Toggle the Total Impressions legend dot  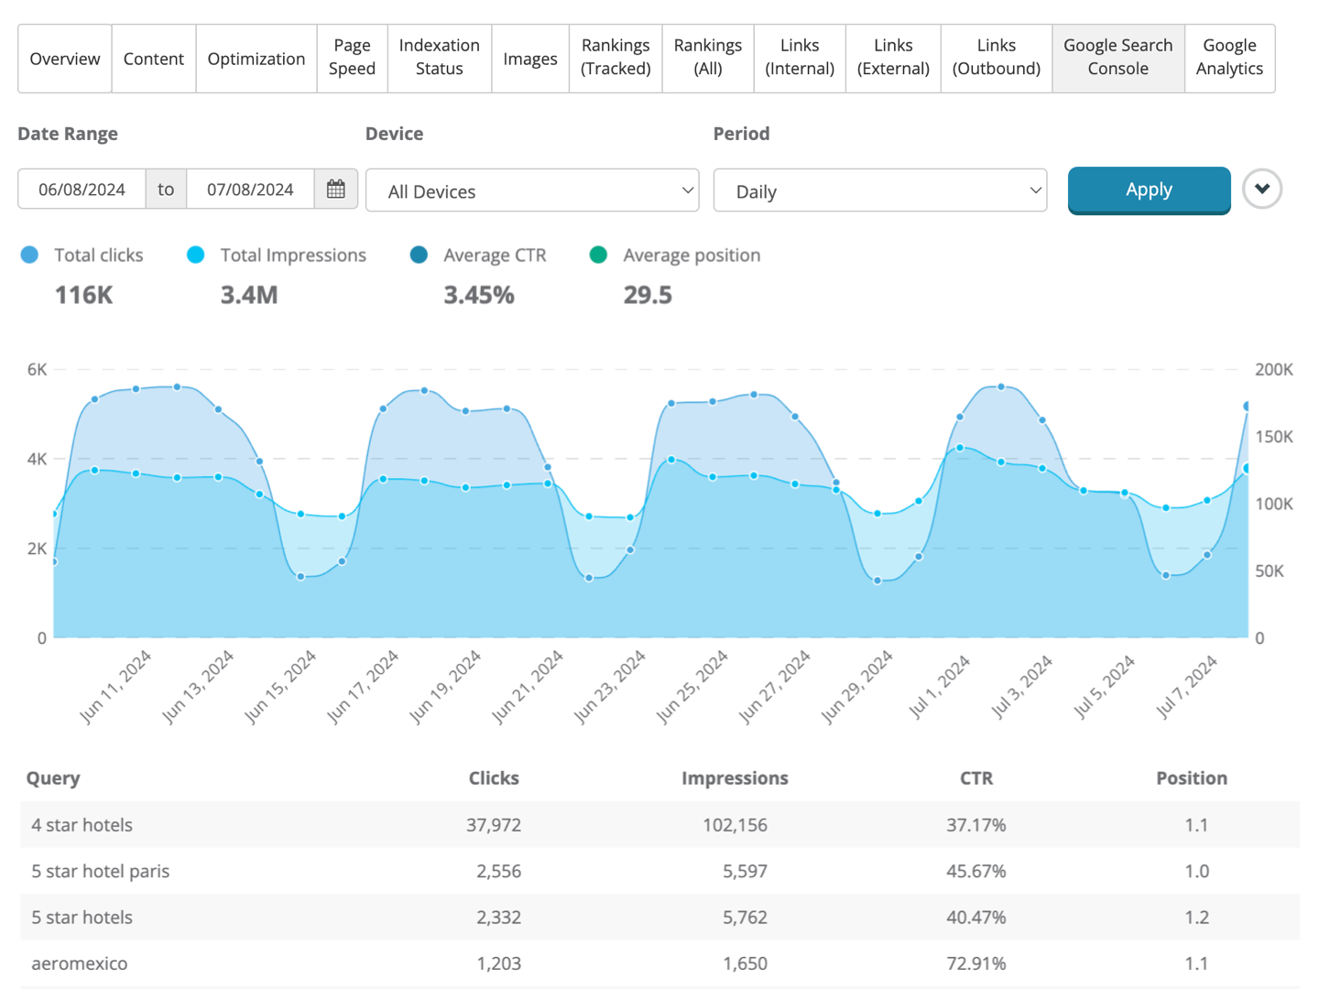pos(195,255)
